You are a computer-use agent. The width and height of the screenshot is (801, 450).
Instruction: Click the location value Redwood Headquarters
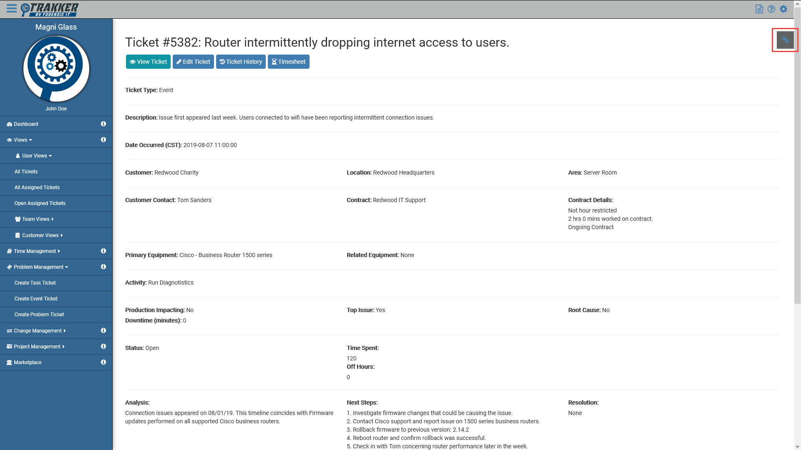tap(403, 172)
